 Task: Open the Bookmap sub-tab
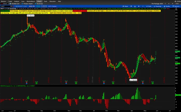39,4
